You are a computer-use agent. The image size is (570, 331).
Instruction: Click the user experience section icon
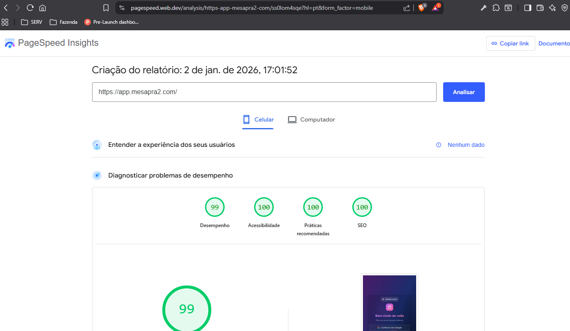[x=97, y=145]
